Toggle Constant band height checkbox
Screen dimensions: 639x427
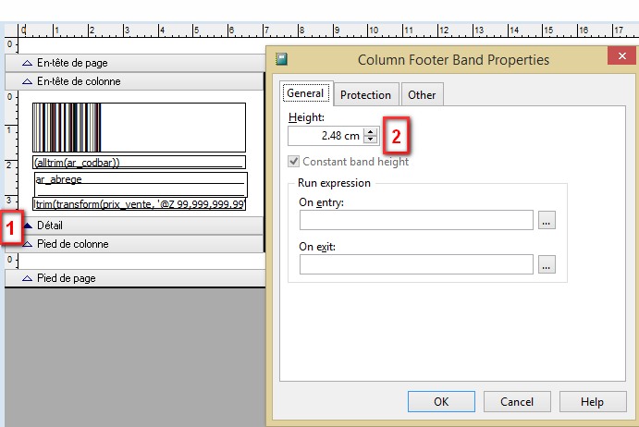pos(293,162)
